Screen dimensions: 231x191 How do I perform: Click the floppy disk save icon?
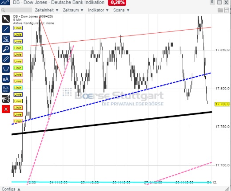(227, 10)
